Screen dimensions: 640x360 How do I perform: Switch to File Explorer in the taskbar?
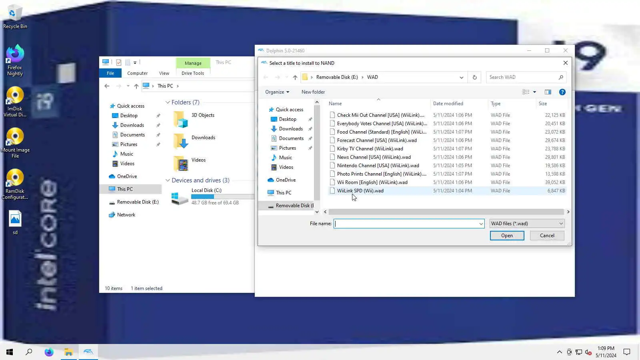68,352
